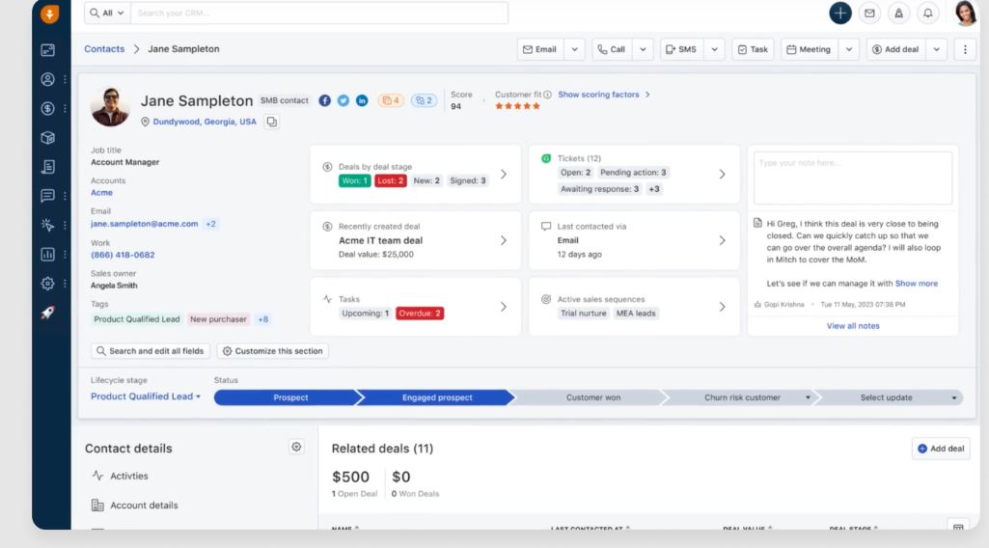Open user profile avatar
989x548 pixels.
(965, 13)
